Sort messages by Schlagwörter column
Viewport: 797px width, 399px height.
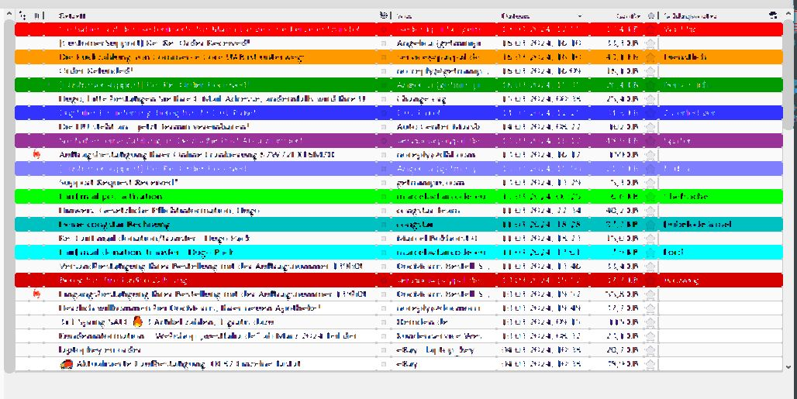(690, 16)
